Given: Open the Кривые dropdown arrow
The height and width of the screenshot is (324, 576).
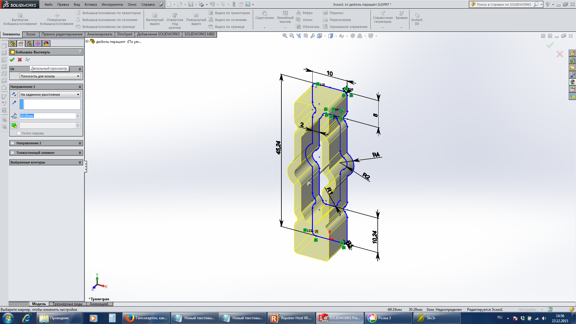Looking at the screenshot, I should [401, 28].
